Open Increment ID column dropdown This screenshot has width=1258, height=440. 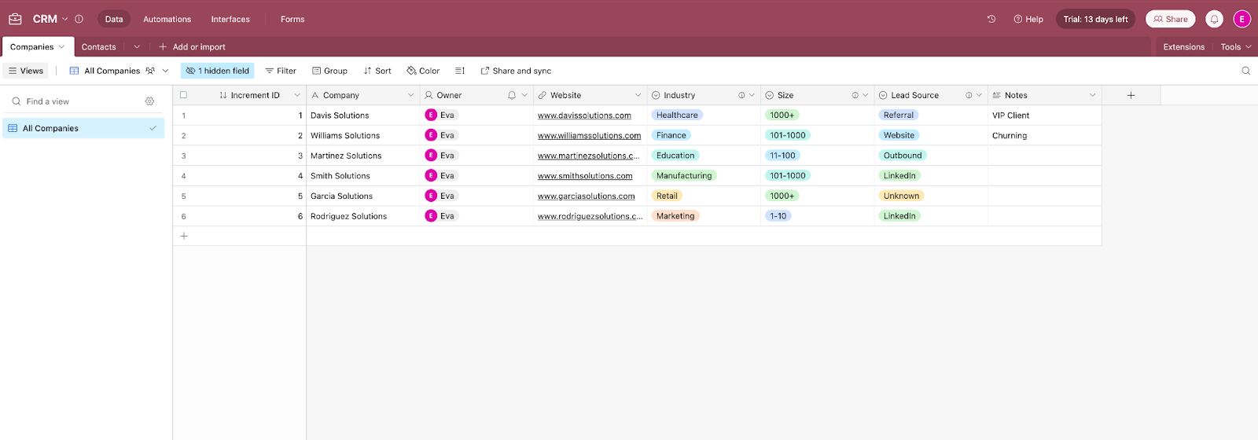pos(297,95)
